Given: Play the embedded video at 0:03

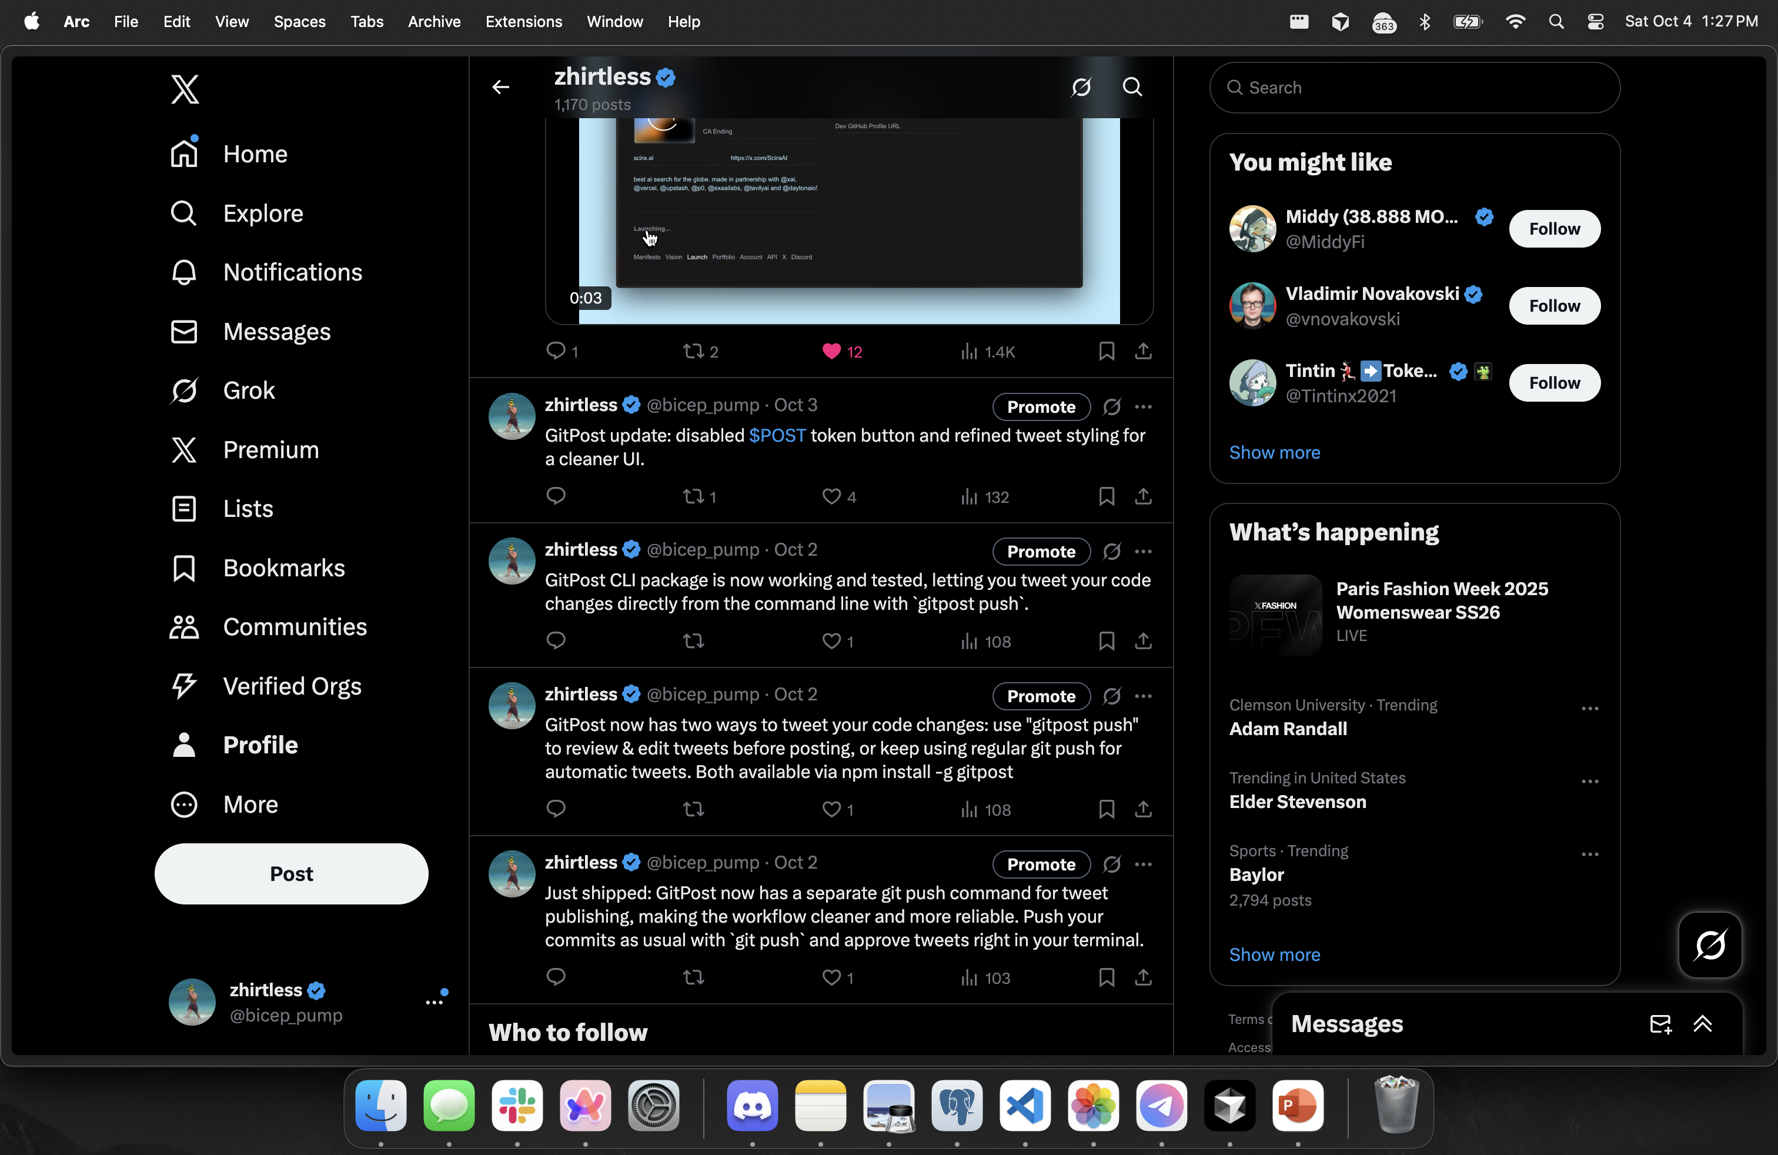Looking at the screenshot, I should click(x=848, y=216).
